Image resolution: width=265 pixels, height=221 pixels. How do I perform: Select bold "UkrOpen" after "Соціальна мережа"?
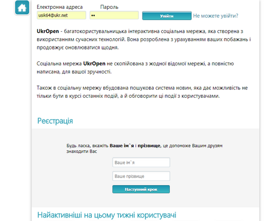(x=94, y=64)
